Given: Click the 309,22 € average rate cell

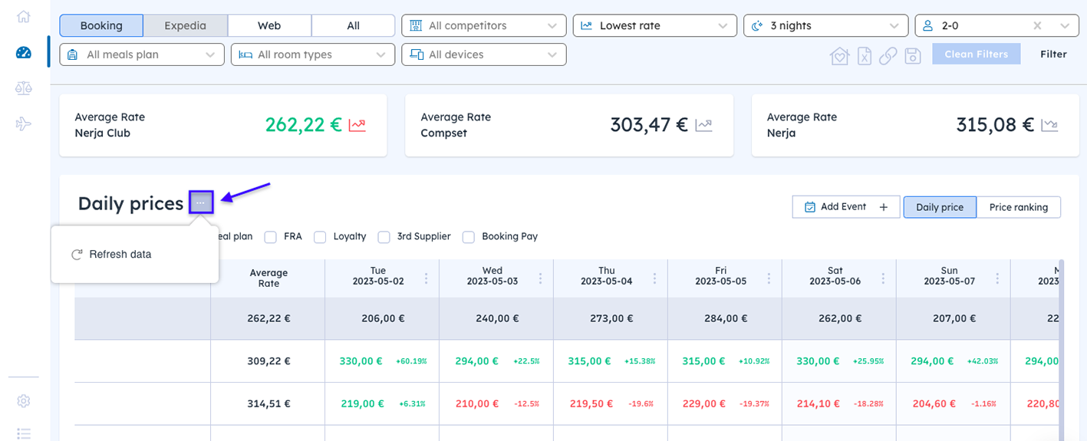Looking at the screenshot, I should (268, 361).
